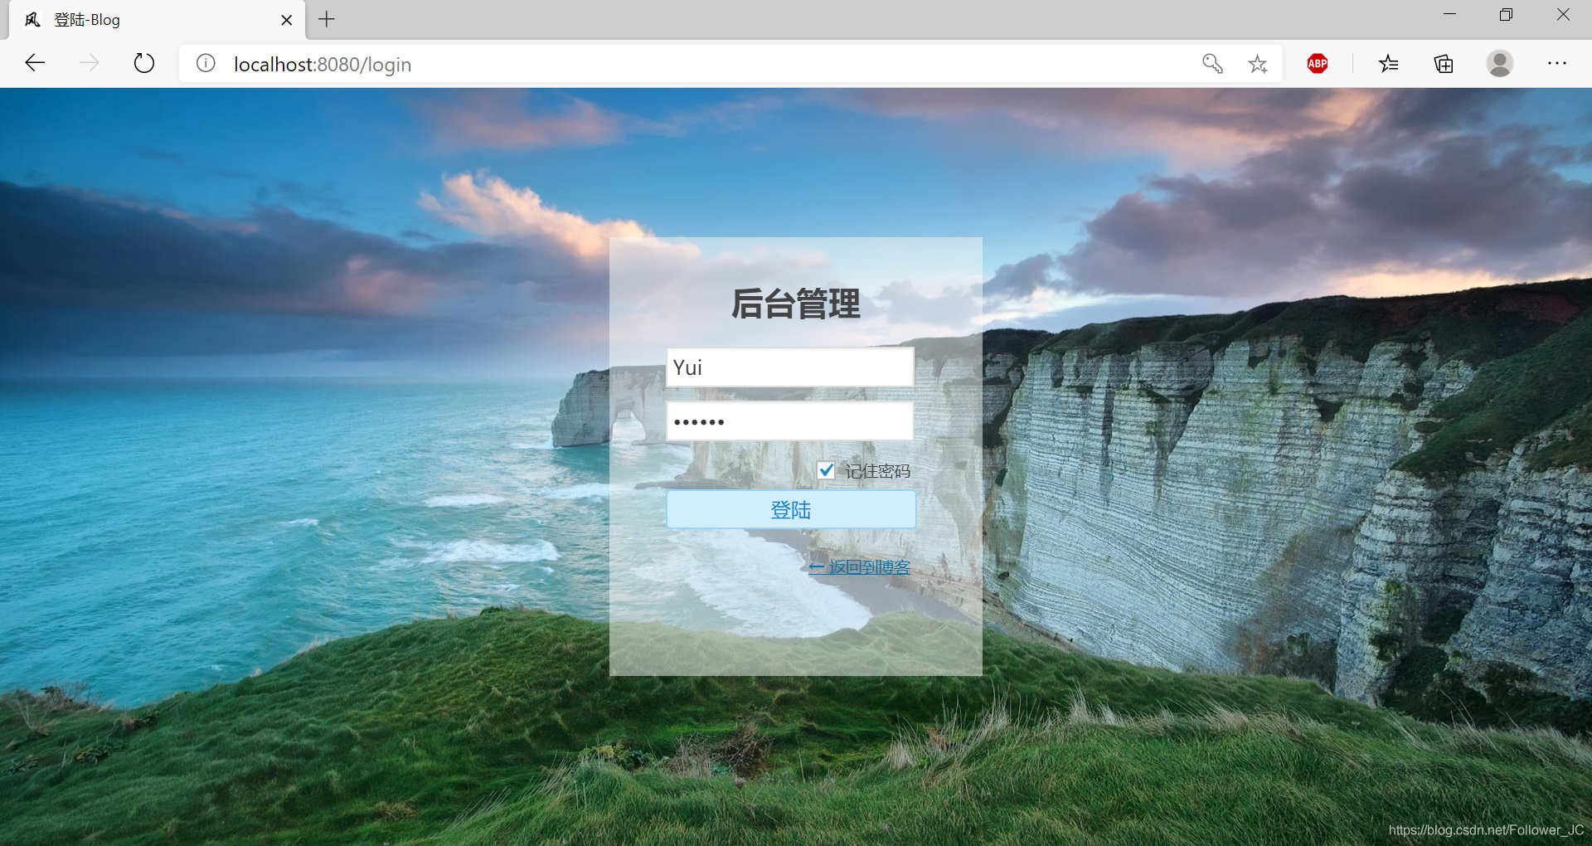Click the 登陆 login button
This screenshot has width=1592, height=846.
tap(791, 509)
